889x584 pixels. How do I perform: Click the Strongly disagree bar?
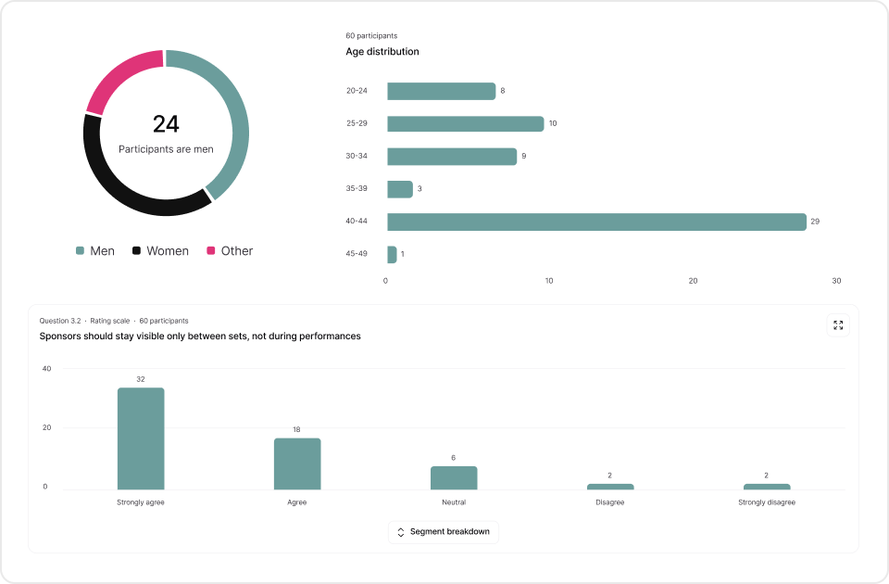pos(767,487)
